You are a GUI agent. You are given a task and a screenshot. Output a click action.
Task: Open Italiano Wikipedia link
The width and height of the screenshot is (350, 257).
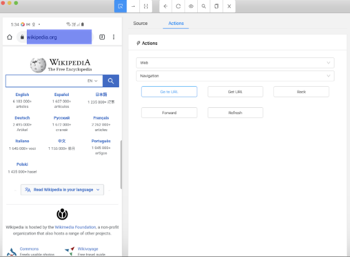[22, 141]
